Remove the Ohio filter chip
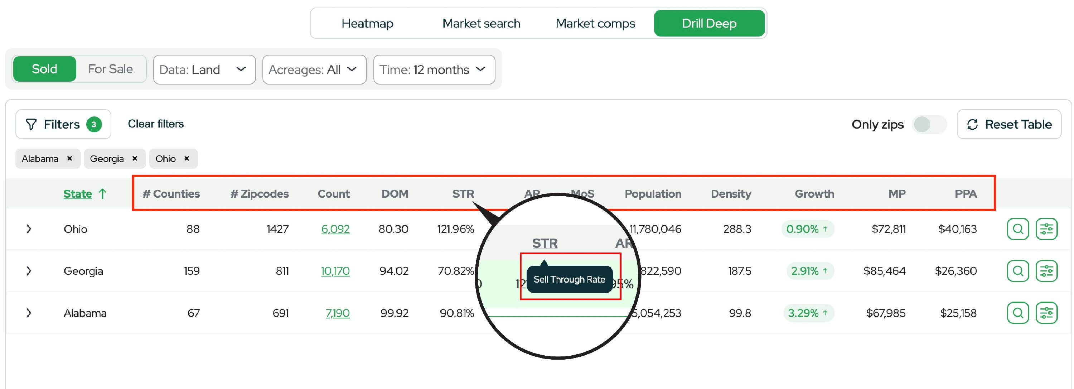Viewport: 1074px width, 389px height. 187,158
